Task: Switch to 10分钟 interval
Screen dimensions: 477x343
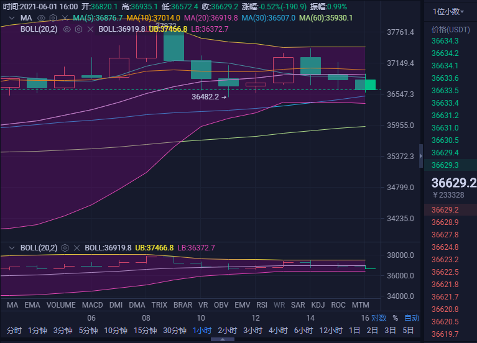Action: click(116, 331)
